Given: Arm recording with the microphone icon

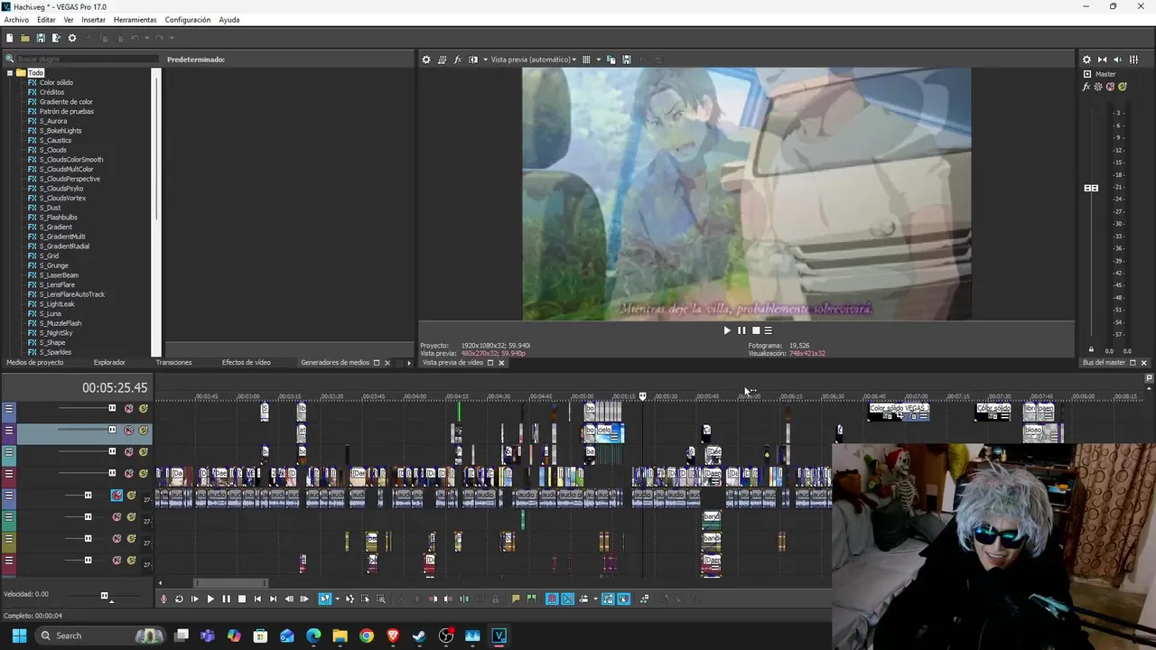Looking at the screenshot, I should tap(163, 599).
